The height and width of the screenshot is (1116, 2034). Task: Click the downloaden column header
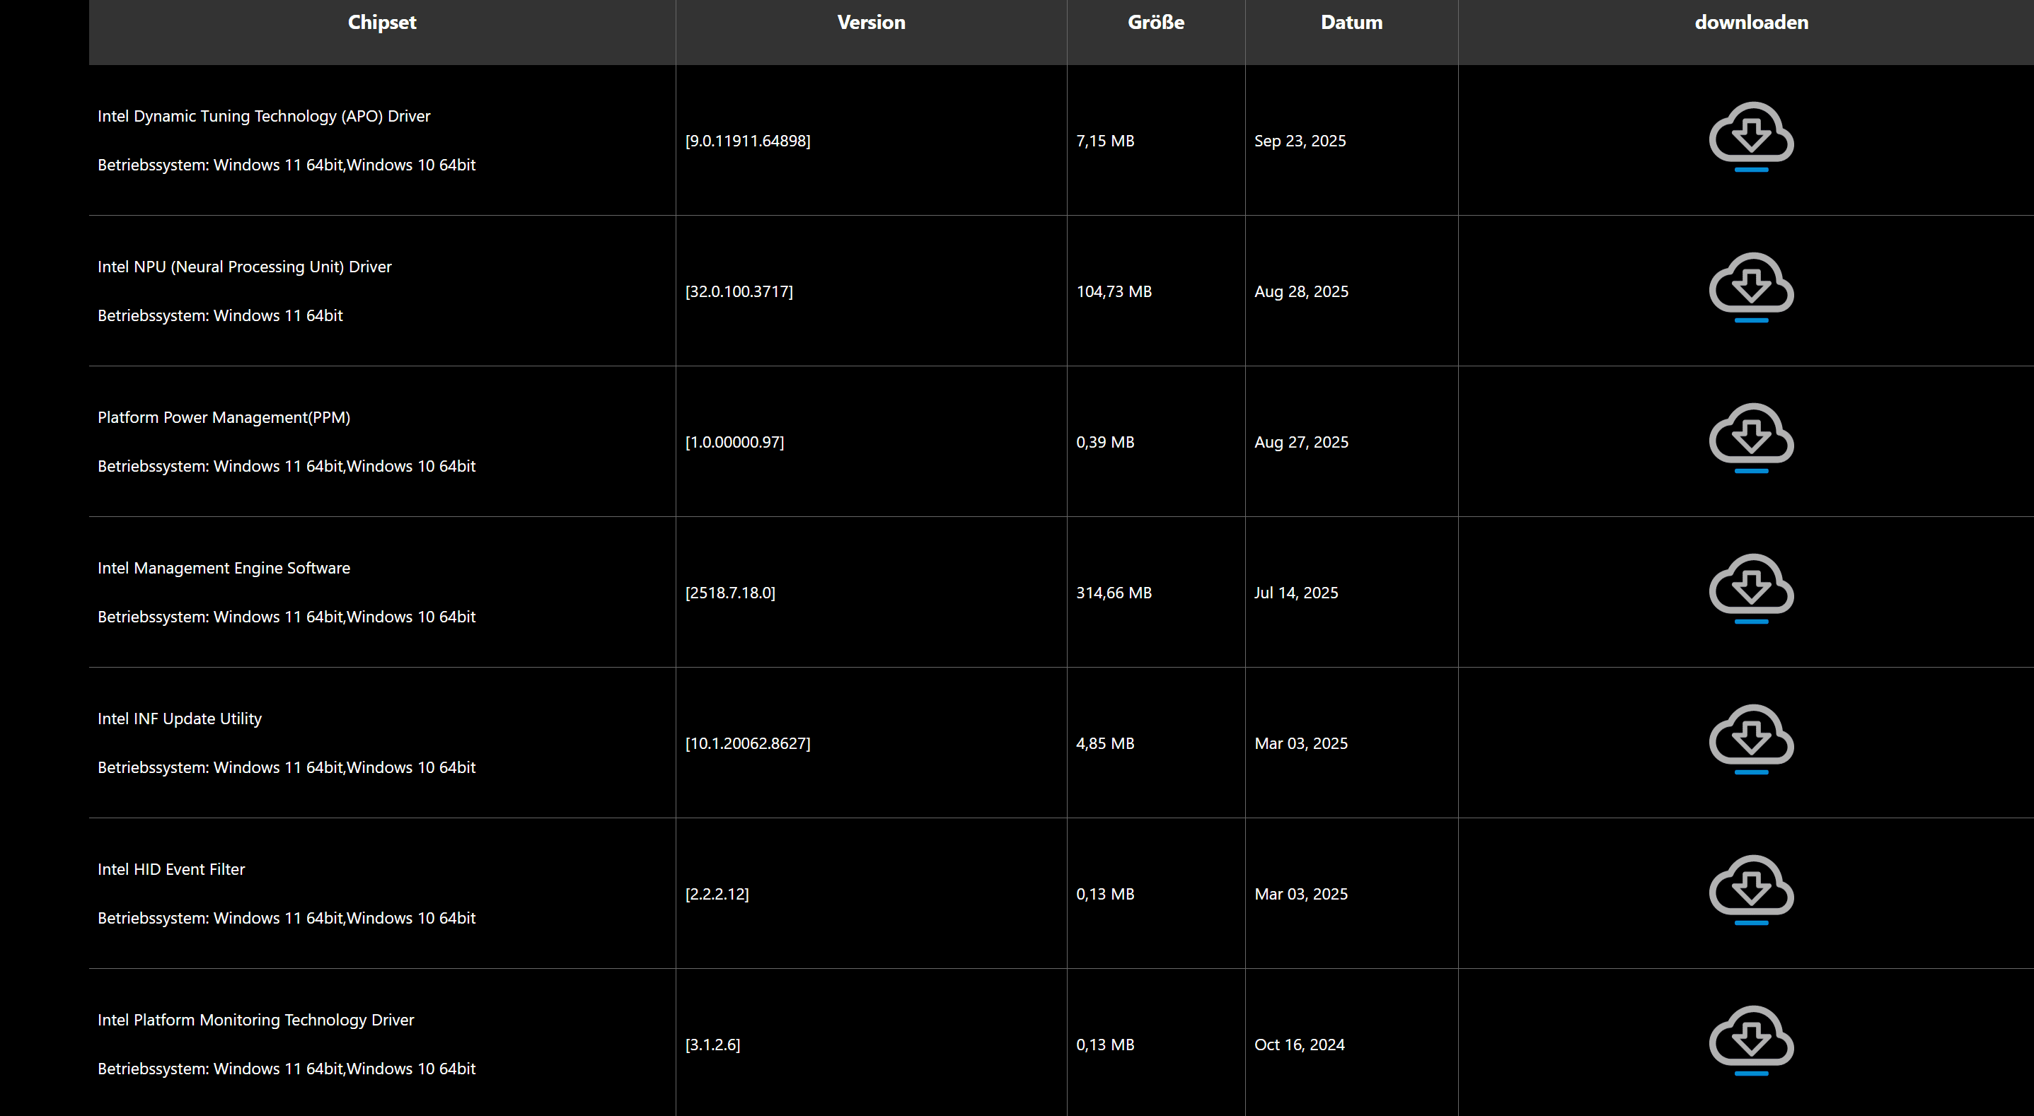tap(1750, 22)
